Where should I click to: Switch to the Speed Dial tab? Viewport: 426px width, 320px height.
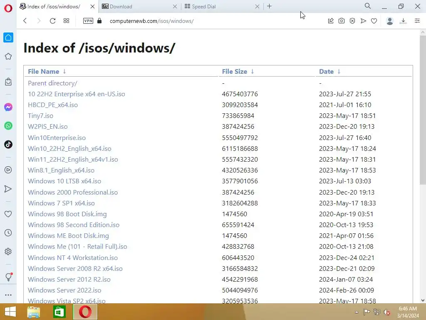pos(222,7)
